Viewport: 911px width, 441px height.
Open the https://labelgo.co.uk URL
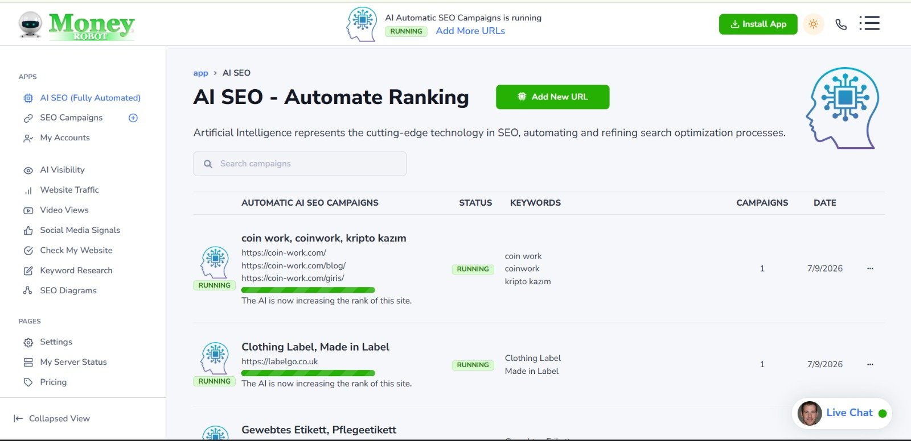280,361
